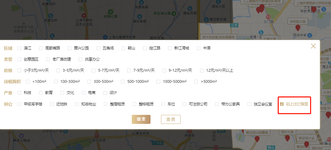Tick the >5000m² checkbox

pos(196,82)
